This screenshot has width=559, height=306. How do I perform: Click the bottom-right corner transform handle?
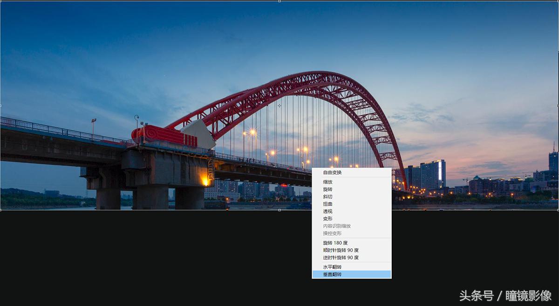point(558,210)
